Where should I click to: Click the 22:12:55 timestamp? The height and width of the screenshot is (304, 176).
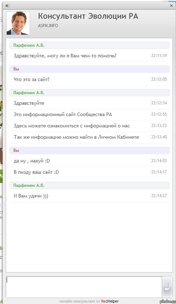tap(159, 114)
